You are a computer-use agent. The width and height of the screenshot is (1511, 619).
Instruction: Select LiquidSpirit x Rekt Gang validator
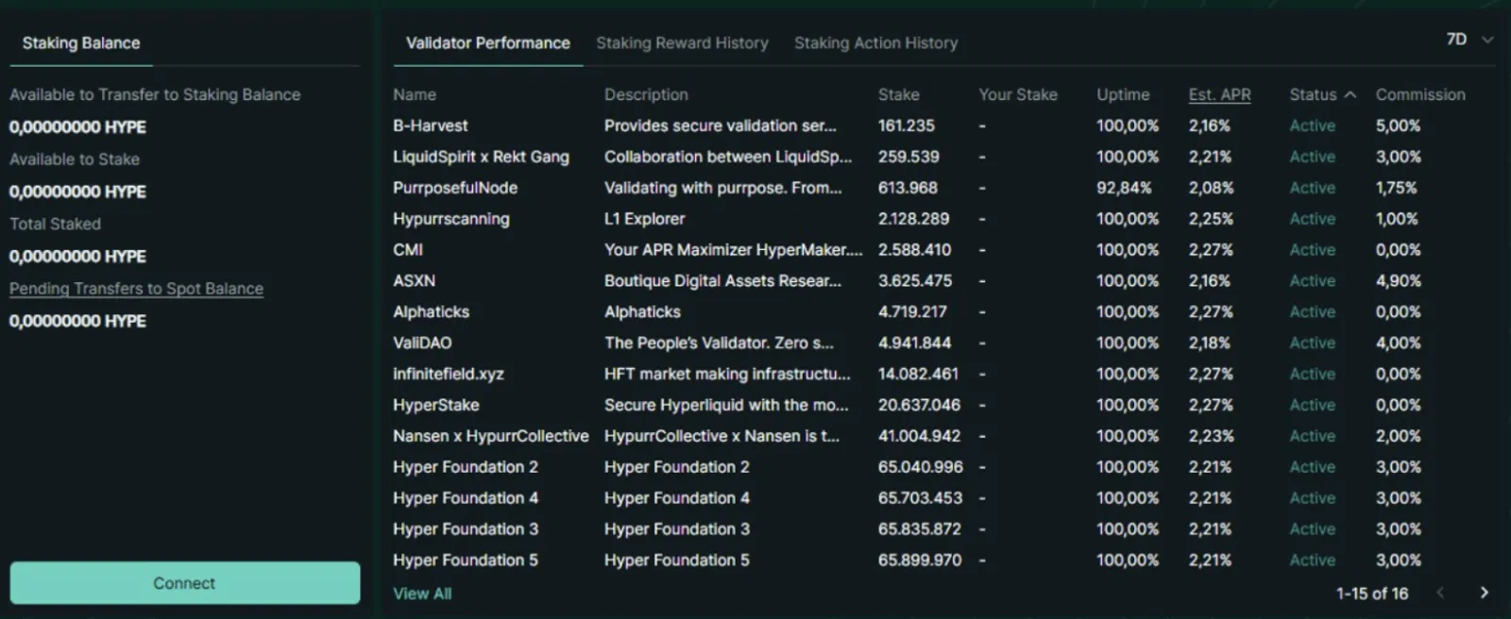click(x=481, y=157)
